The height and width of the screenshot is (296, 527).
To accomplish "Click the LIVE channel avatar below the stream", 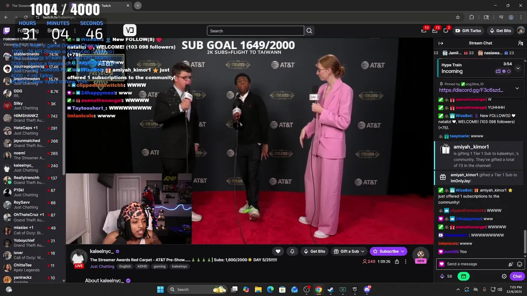I will (78, 258).
